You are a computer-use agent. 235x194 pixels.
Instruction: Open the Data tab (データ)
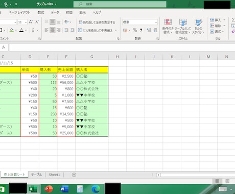[x=55, y=12]
